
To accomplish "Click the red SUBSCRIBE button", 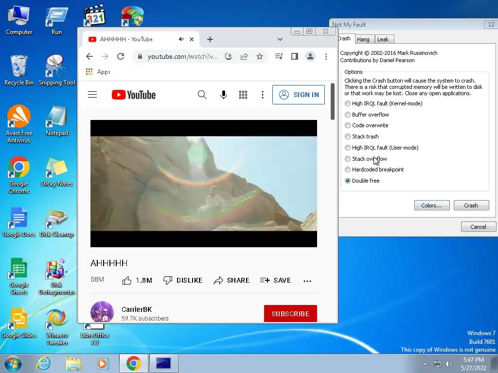I will 290,313.
